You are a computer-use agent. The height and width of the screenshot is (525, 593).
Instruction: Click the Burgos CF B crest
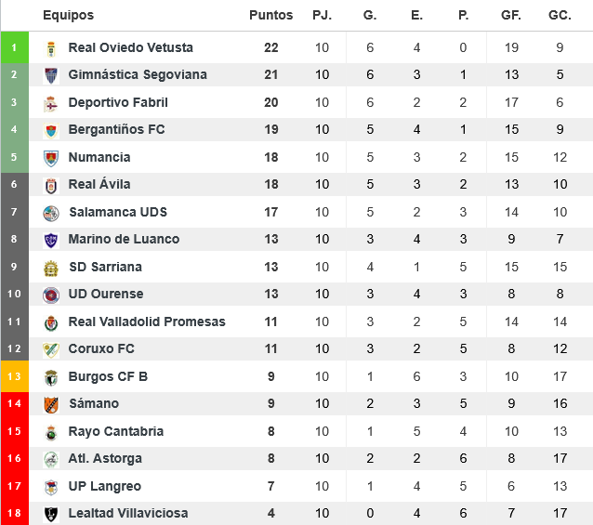click(51, 376)
